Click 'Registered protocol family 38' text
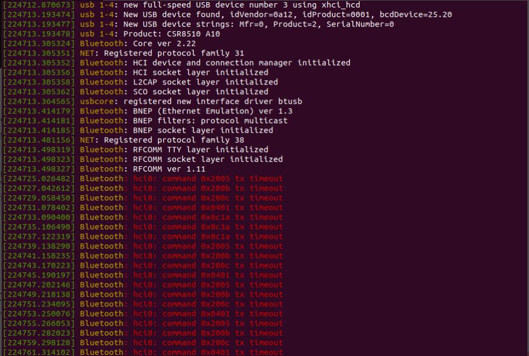Image resolution: width=529 pixels, height=356 pixels. click(174, 140)
